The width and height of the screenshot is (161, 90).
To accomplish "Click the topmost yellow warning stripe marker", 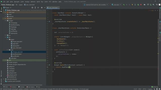I will click(x=158, y=38).
